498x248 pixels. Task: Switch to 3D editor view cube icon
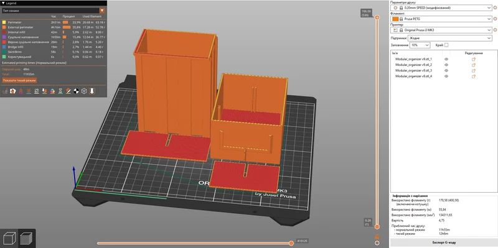[9, 239]
